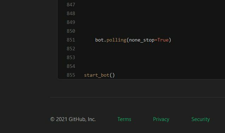Select line number 848

(71, 13)
